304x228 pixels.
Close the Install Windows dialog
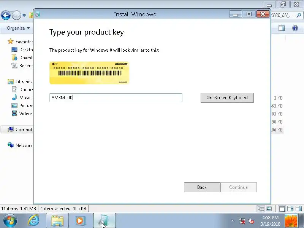pos(263,14)
